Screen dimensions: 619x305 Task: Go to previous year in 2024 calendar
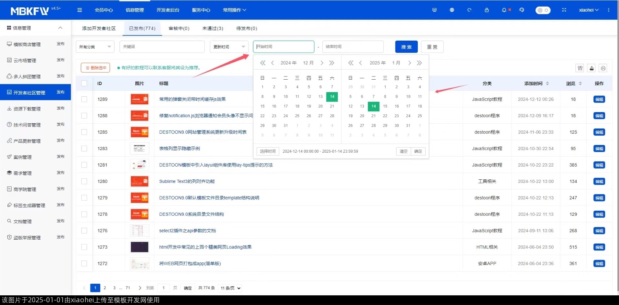[263, 63]
